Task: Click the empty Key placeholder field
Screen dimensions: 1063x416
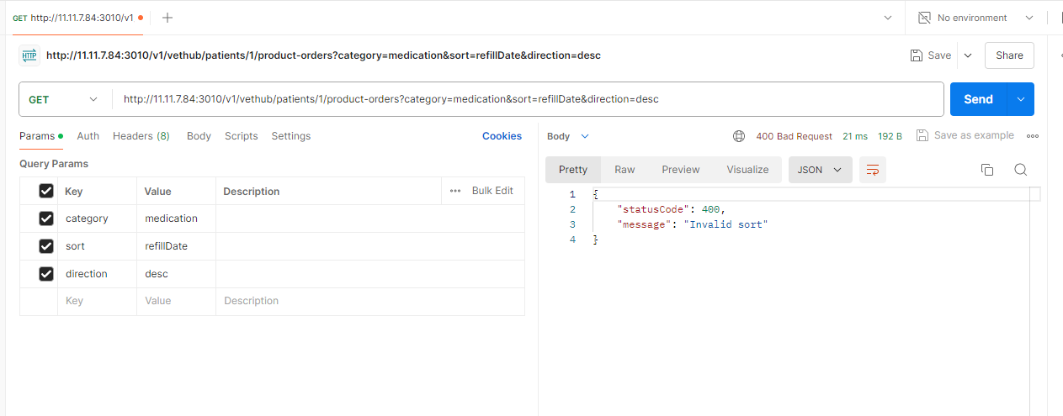Action: click(97, 301)
